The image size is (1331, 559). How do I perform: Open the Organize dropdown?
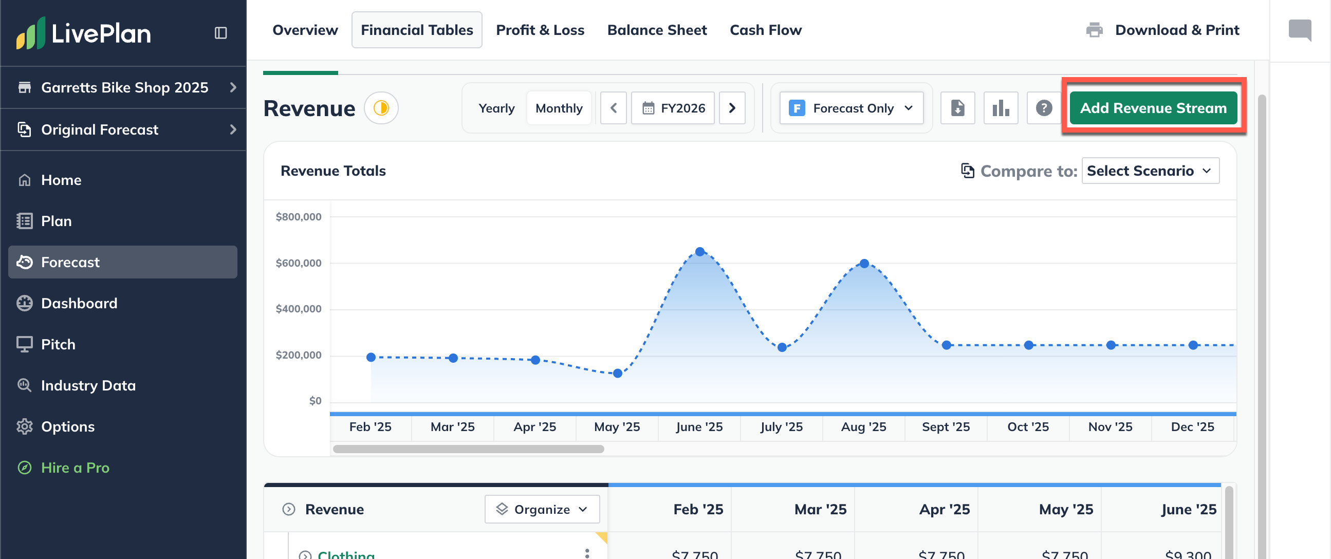pos(542,509)
